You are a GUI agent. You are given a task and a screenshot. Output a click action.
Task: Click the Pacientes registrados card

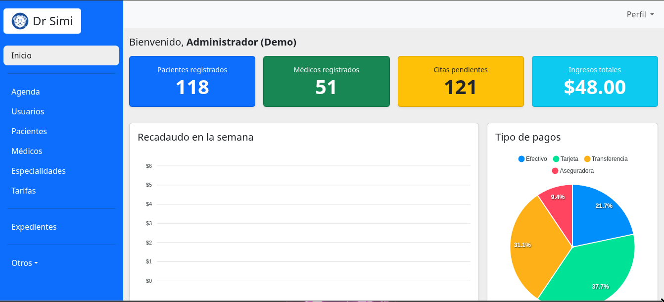tap(192, 81)
